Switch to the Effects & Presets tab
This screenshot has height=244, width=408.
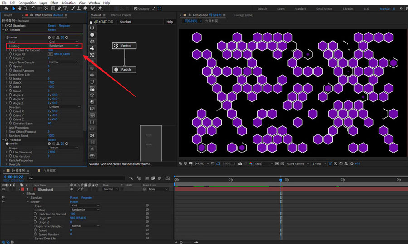coord(121,15)
